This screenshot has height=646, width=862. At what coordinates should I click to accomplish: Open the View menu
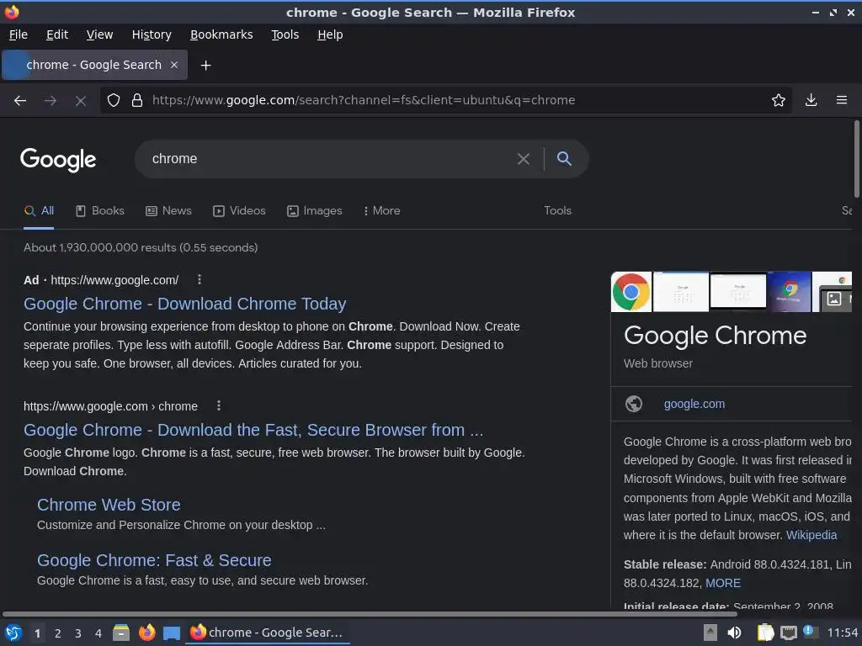pos(99,34)
